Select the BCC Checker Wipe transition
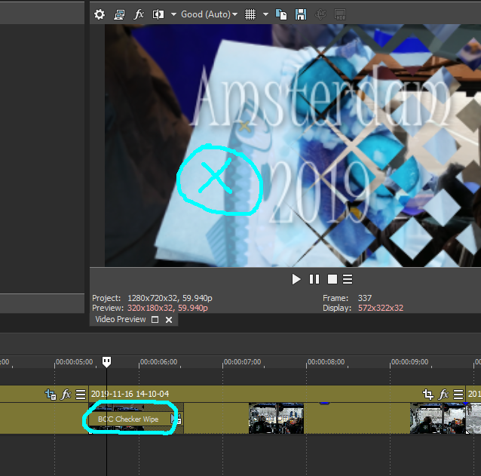 click(128, 419)
